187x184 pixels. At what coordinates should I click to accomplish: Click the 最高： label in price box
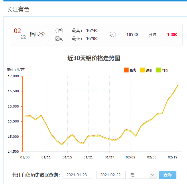click(77, 31)
